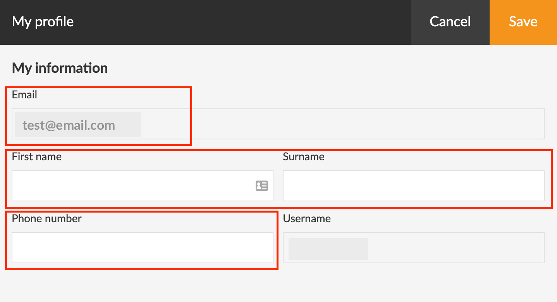Click the Email field label

24,94
